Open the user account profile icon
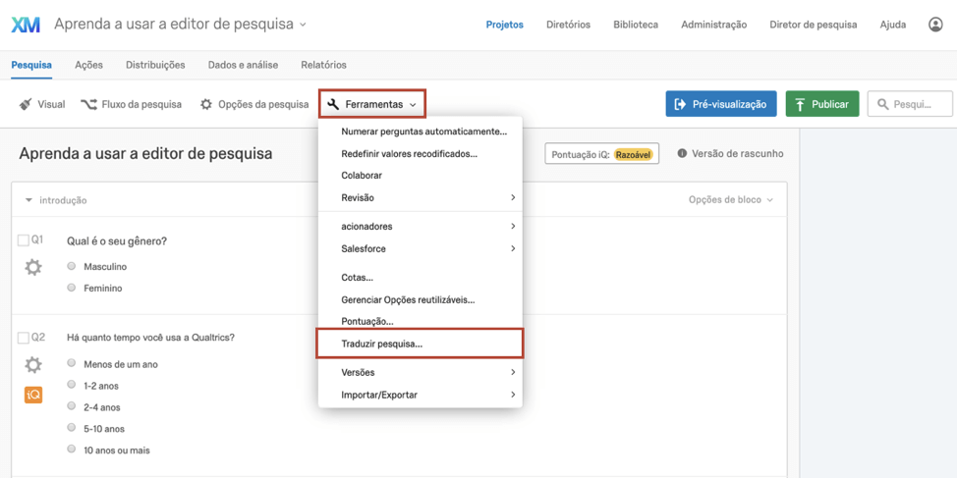 pyautogui.click(x=935, y=25)
